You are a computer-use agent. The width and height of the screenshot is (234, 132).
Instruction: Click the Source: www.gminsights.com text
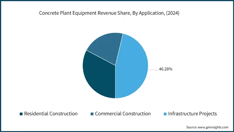click(207, 127)
